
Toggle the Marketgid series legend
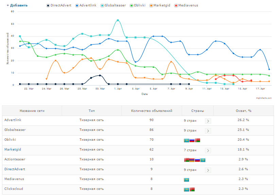click(x=160, y=5)
